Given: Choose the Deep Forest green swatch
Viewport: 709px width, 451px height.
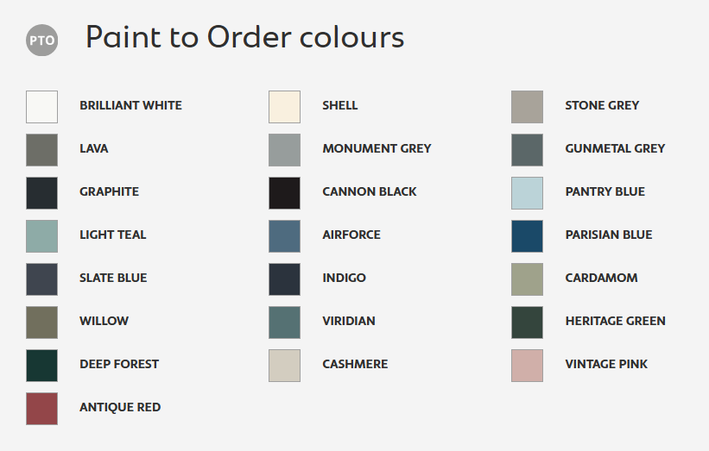Looking at the screenshot, I should pos(41,366).
